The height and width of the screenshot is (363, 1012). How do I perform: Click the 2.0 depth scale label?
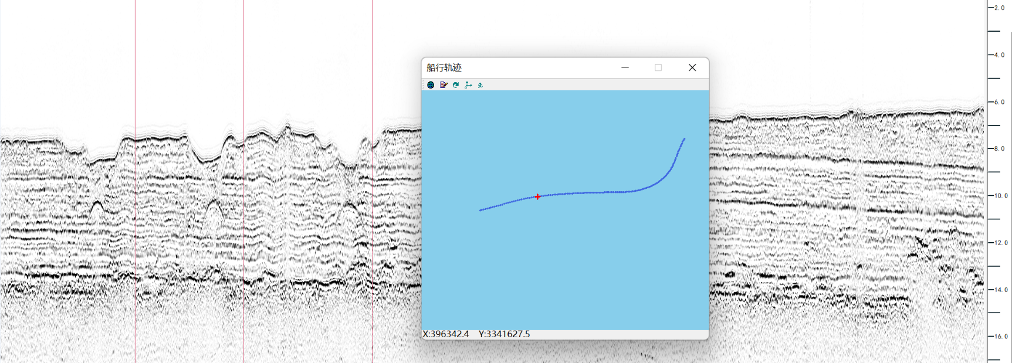pos(1000,8)
